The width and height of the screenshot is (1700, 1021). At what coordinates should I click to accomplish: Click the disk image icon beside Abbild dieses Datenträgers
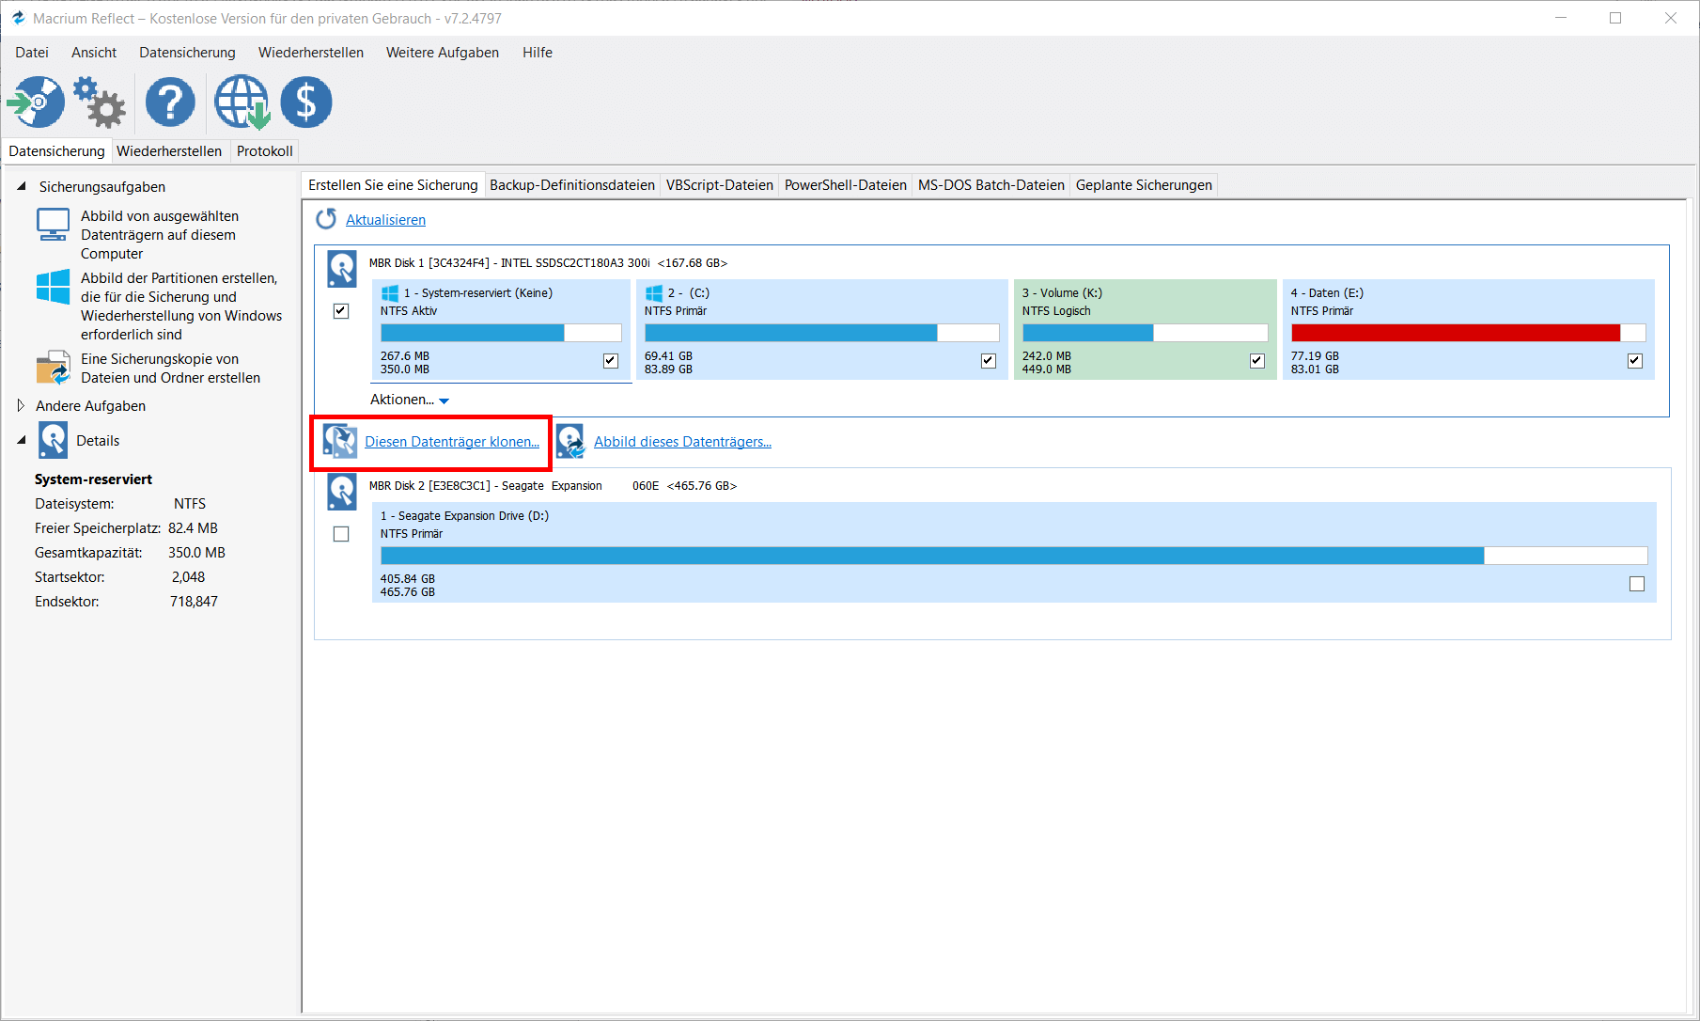pos(570,441)
